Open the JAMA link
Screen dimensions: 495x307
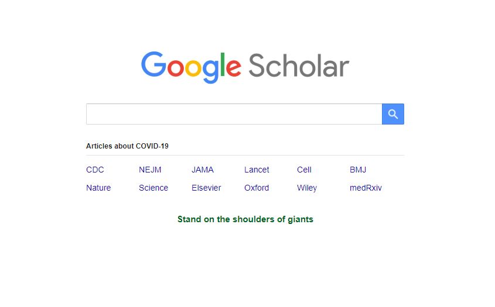point(203,170)
